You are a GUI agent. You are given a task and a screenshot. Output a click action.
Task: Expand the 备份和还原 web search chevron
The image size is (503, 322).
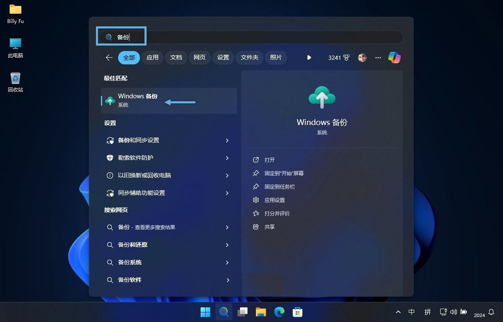pos(227,245)
